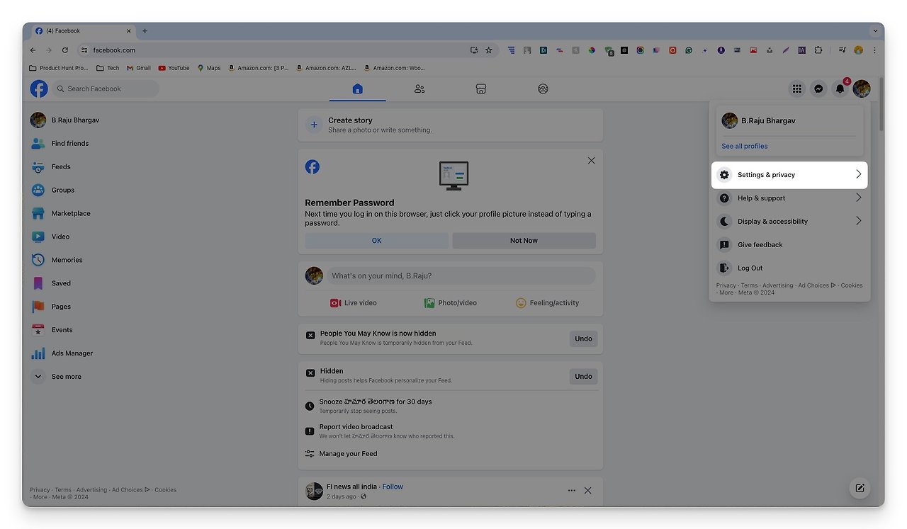Open the notifications bell icon
Image resolution: width=907 pixels, height=529 pixels.
point(840,89)
